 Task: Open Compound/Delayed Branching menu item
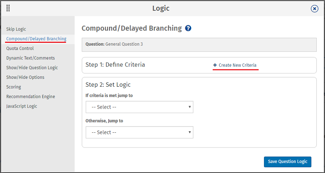(36, 39)
